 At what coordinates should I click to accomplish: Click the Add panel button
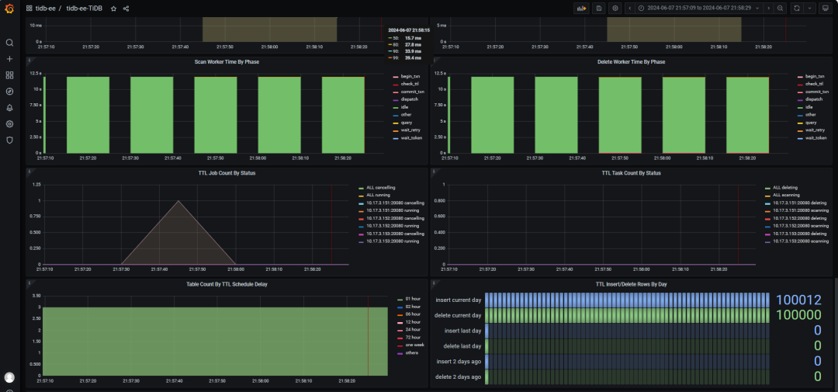point(581,9)
